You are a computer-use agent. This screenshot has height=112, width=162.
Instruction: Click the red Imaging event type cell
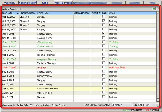coord(55,68)
